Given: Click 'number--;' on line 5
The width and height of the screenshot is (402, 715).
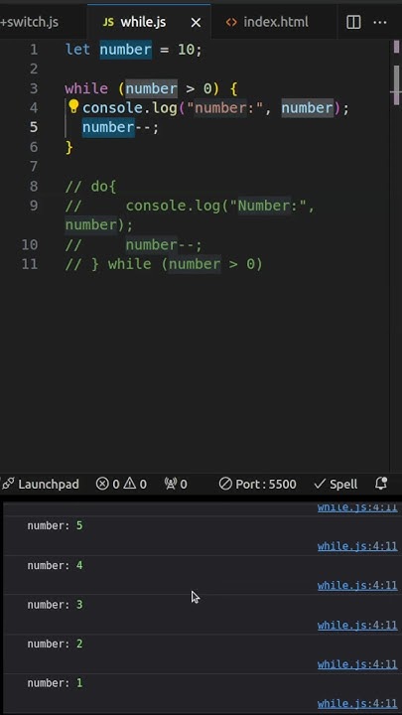Looking at the screenshot, I should (x=121, y=127).
